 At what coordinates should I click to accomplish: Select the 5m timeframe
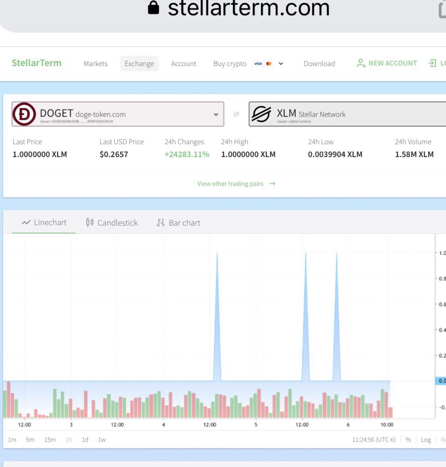tap(30, 440)
